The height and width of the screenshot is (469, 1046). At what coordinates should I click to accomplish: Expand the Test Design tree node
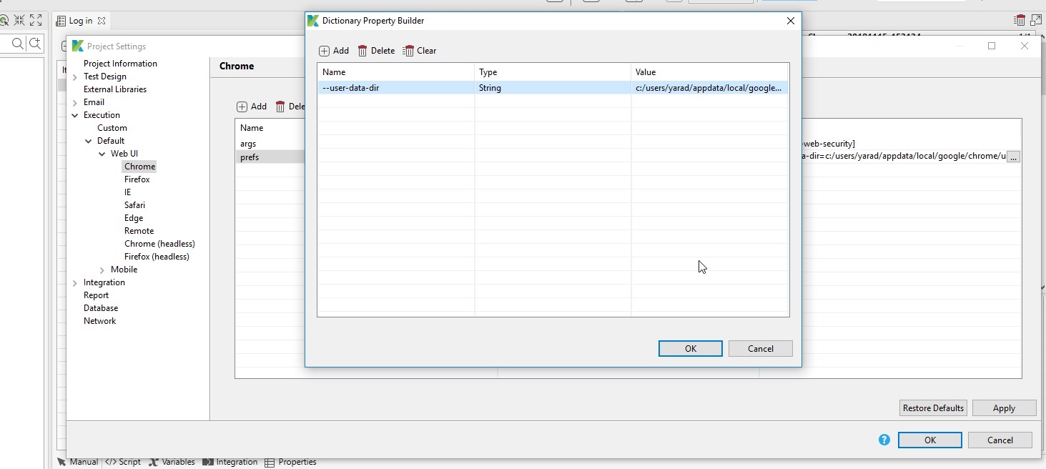click(75, 77)
